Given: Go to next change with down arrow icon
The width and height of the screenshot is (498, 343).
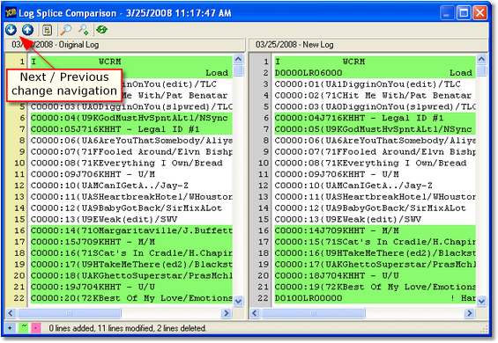Looking at the screenshot, I should coord(11,30).
